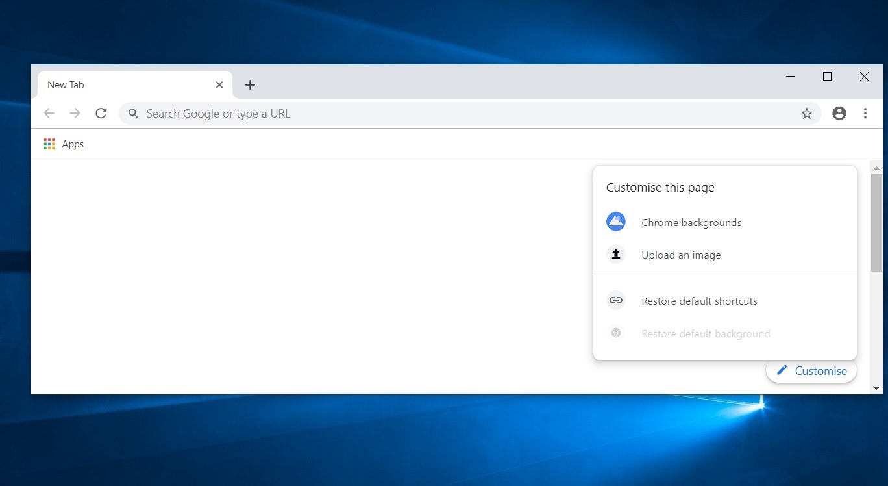Click the forward navigation arrow
The image size is (888, 486).
coord(75,114)
